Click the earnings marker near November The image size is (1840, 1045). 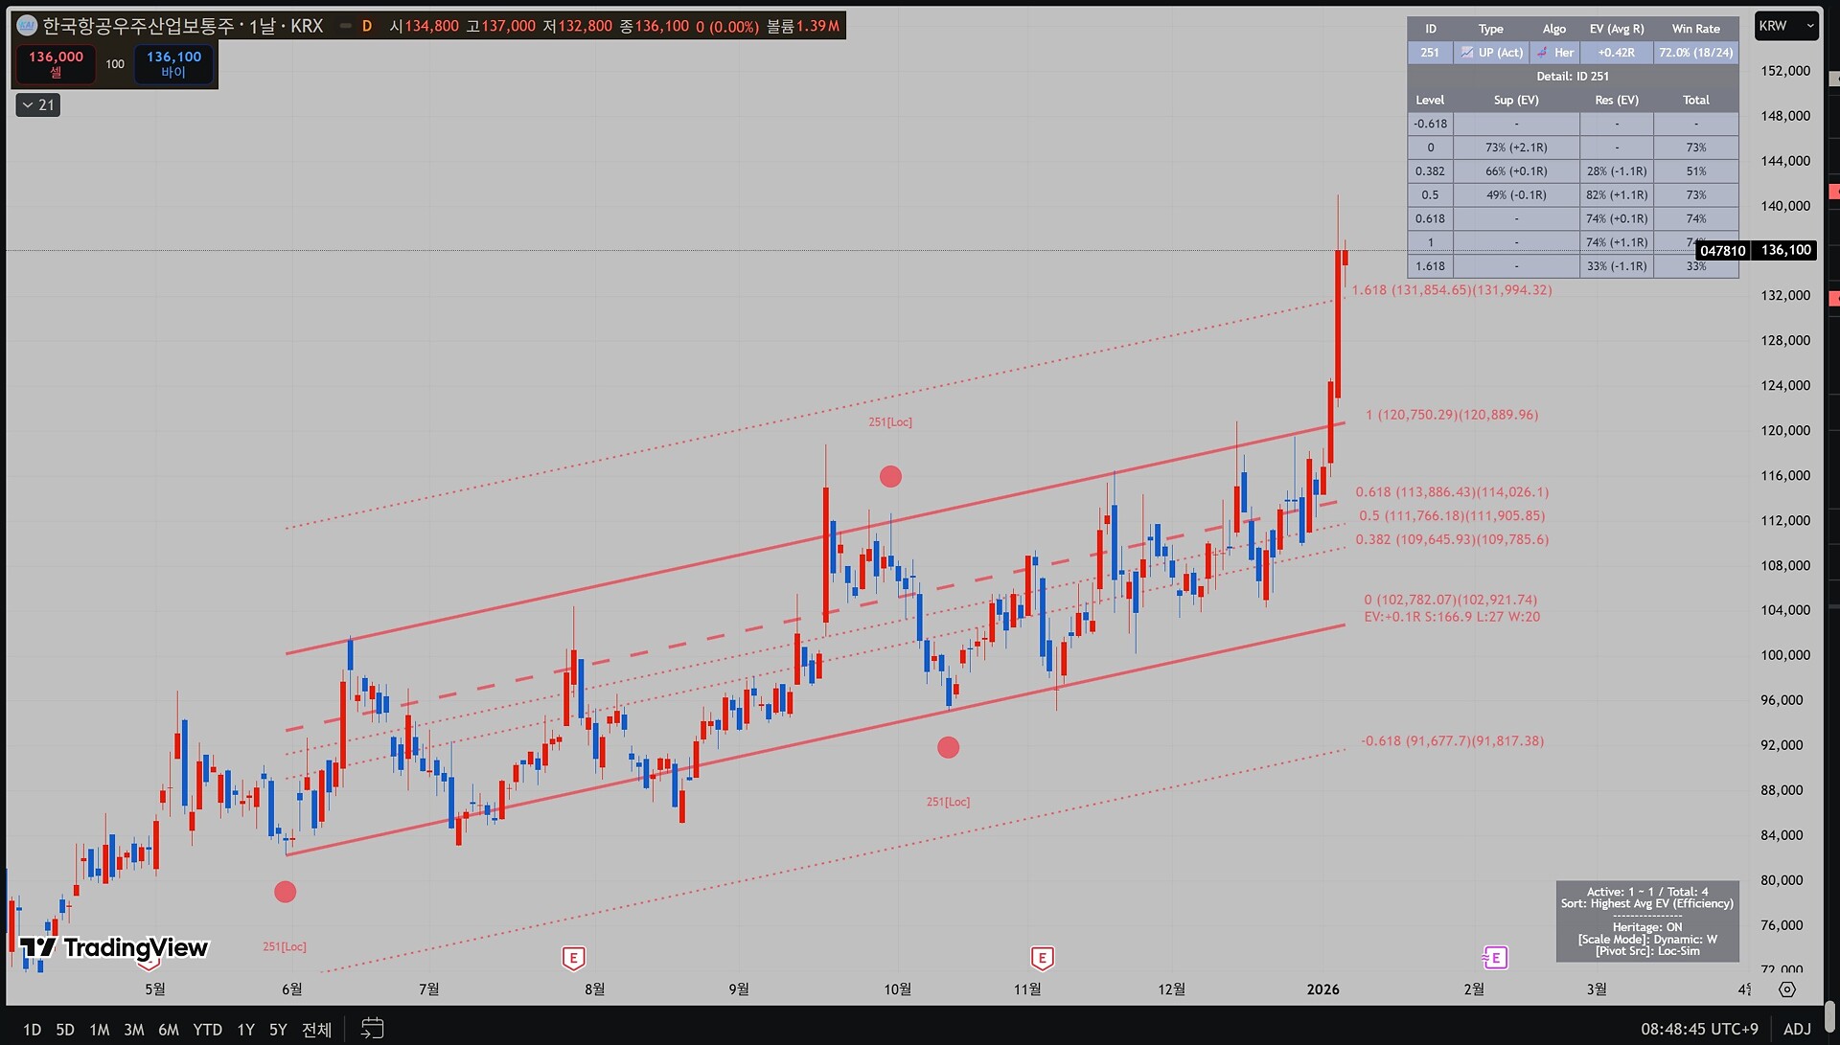[1042, 958]
